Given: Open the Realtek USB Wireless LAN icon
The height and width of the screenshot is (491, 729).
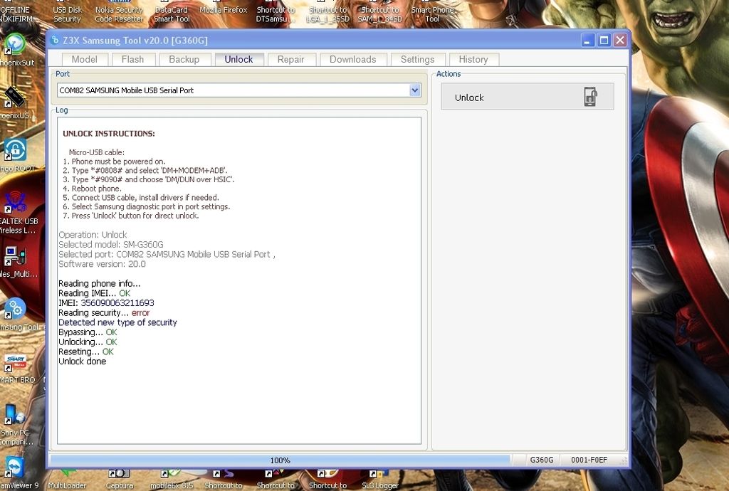Looking at the screenshot, I should [14, 204].
